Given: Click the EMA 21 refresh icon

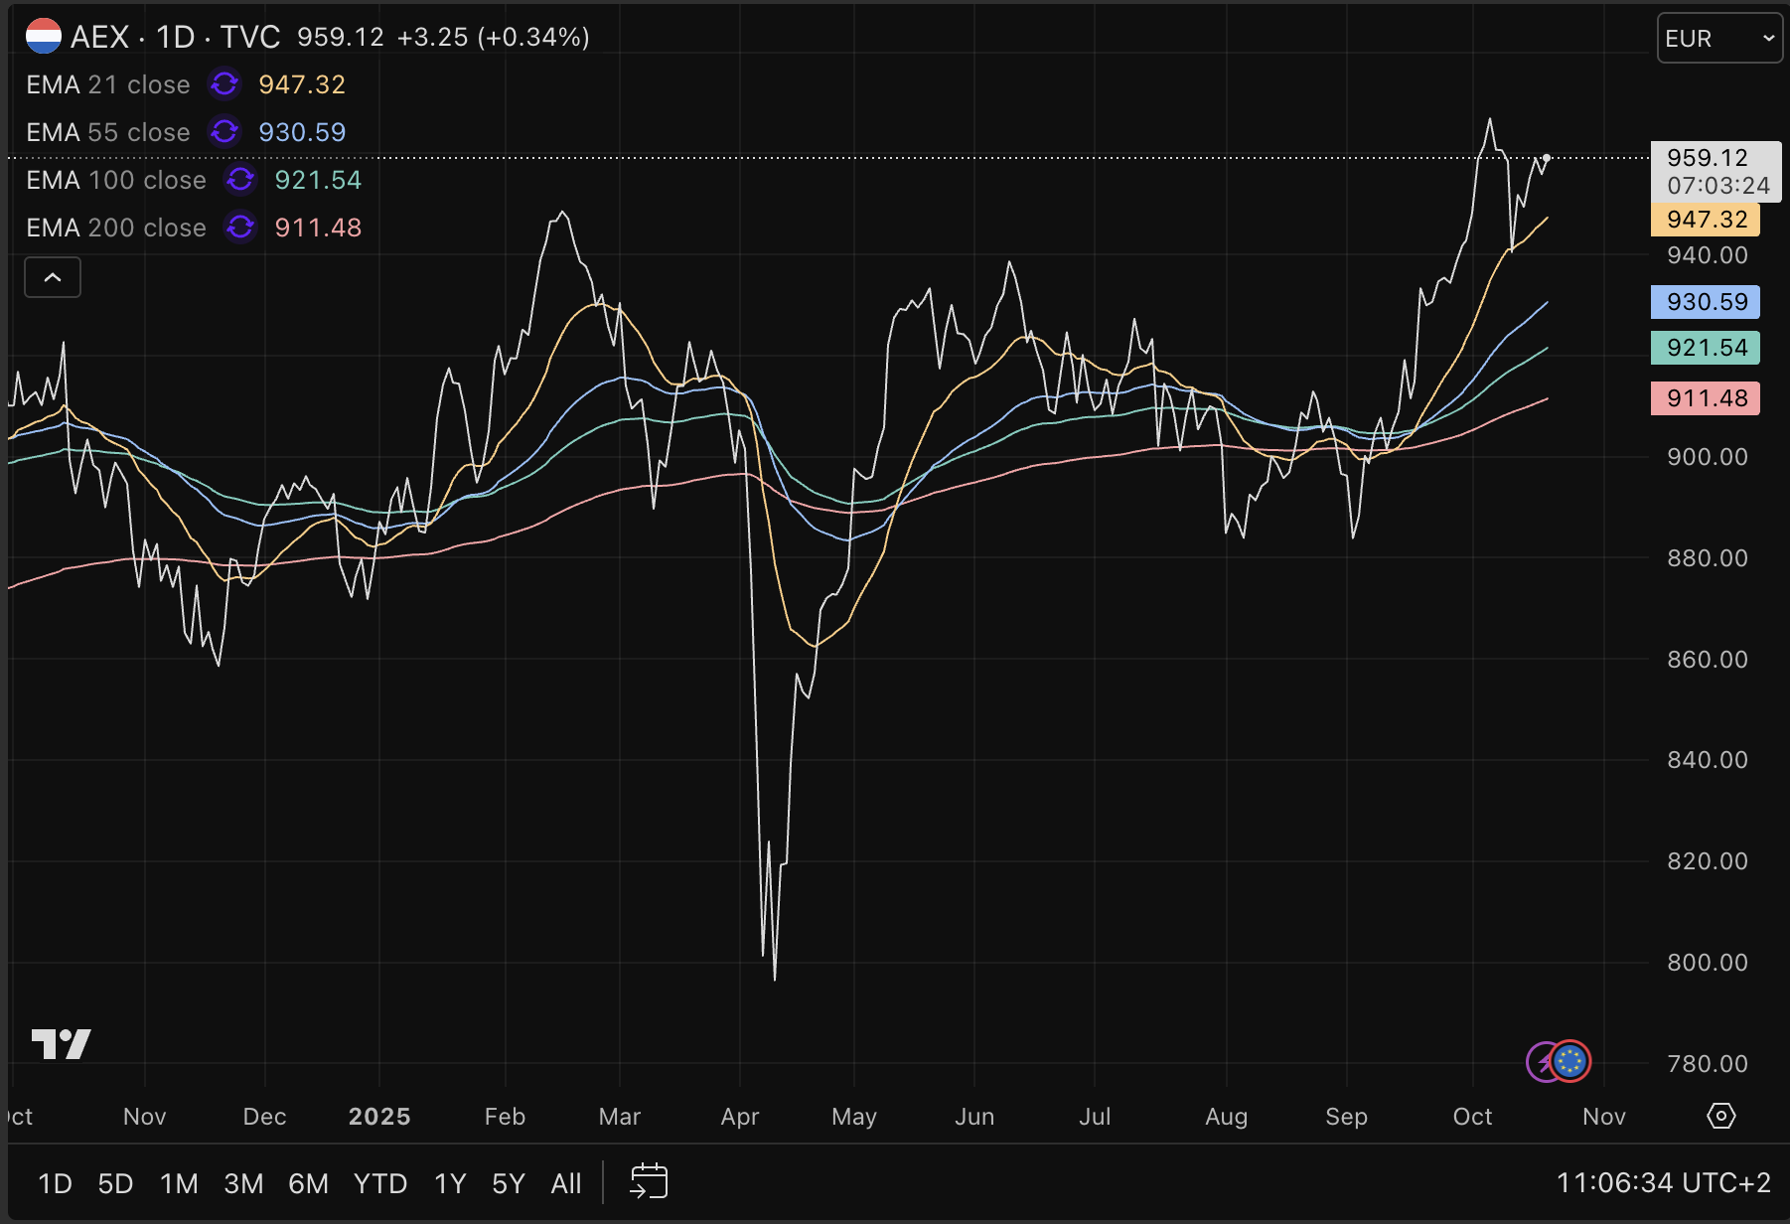Looking at the screenshot, I should [224, 84].
